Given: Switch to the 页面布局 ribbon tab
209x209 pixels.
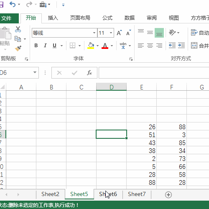Looking at the screenshot, I should point(80,18).
